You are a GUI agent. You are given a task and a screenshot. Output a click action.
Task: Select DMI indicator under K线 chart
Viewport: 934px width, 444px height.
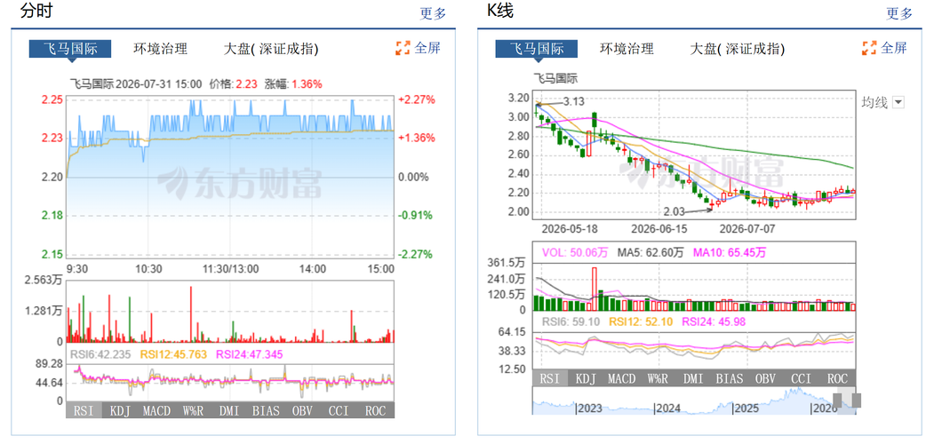click(693, 378)
